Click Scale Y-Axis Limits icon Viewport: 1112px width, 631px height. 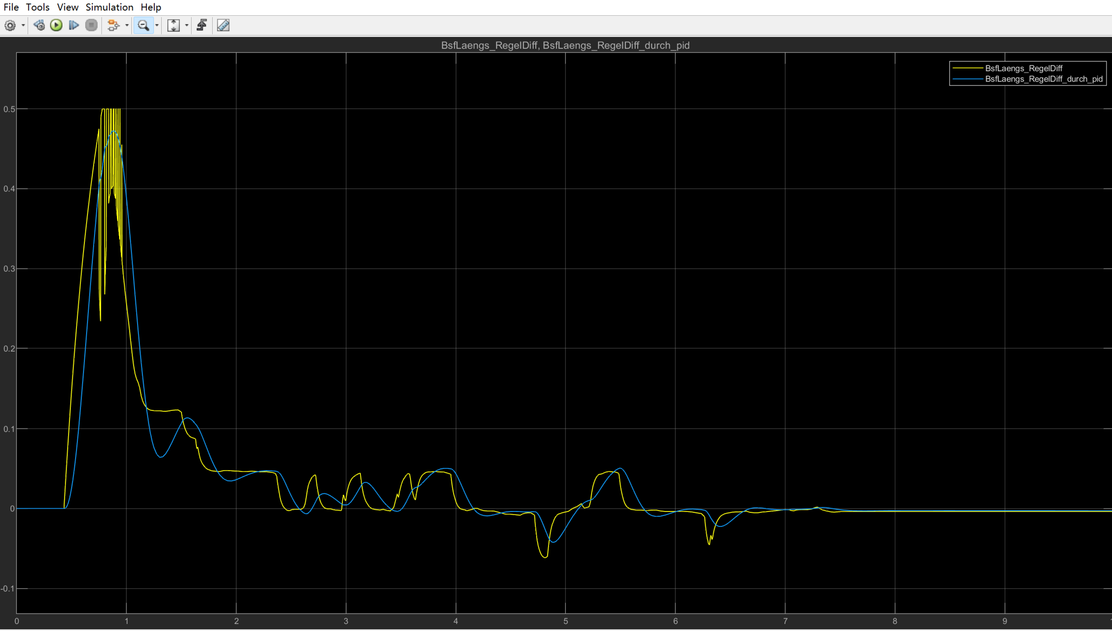[x=173, y=25]
